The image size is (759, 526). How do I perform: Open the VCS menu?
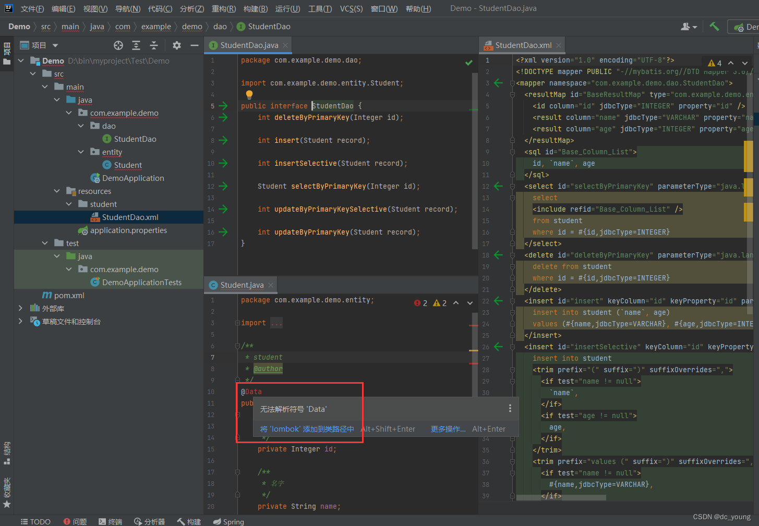coord(351,9)
